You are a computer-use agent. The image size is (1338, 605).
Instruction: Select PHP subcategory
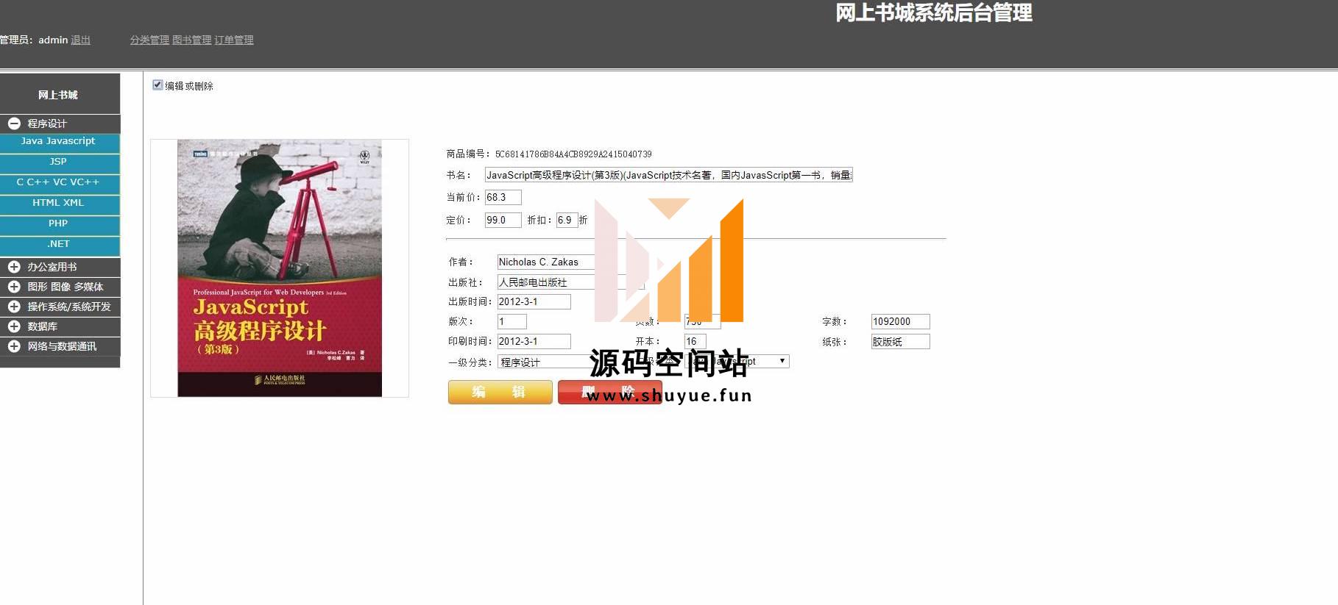coord(59,223)
